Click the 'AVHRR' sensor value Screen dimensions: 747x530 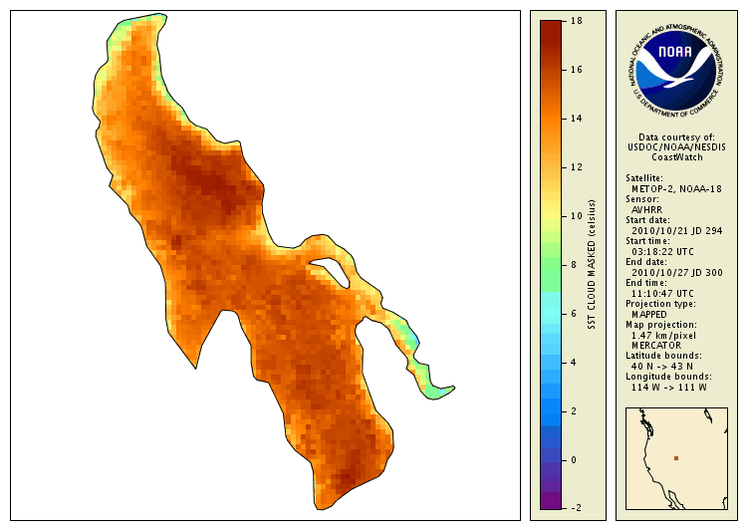pos(646,210)
